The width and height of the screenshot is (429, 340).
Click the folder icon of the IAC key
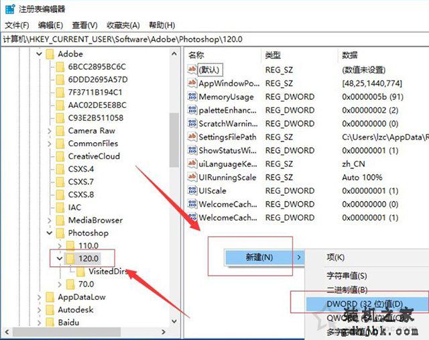(60, 207)
